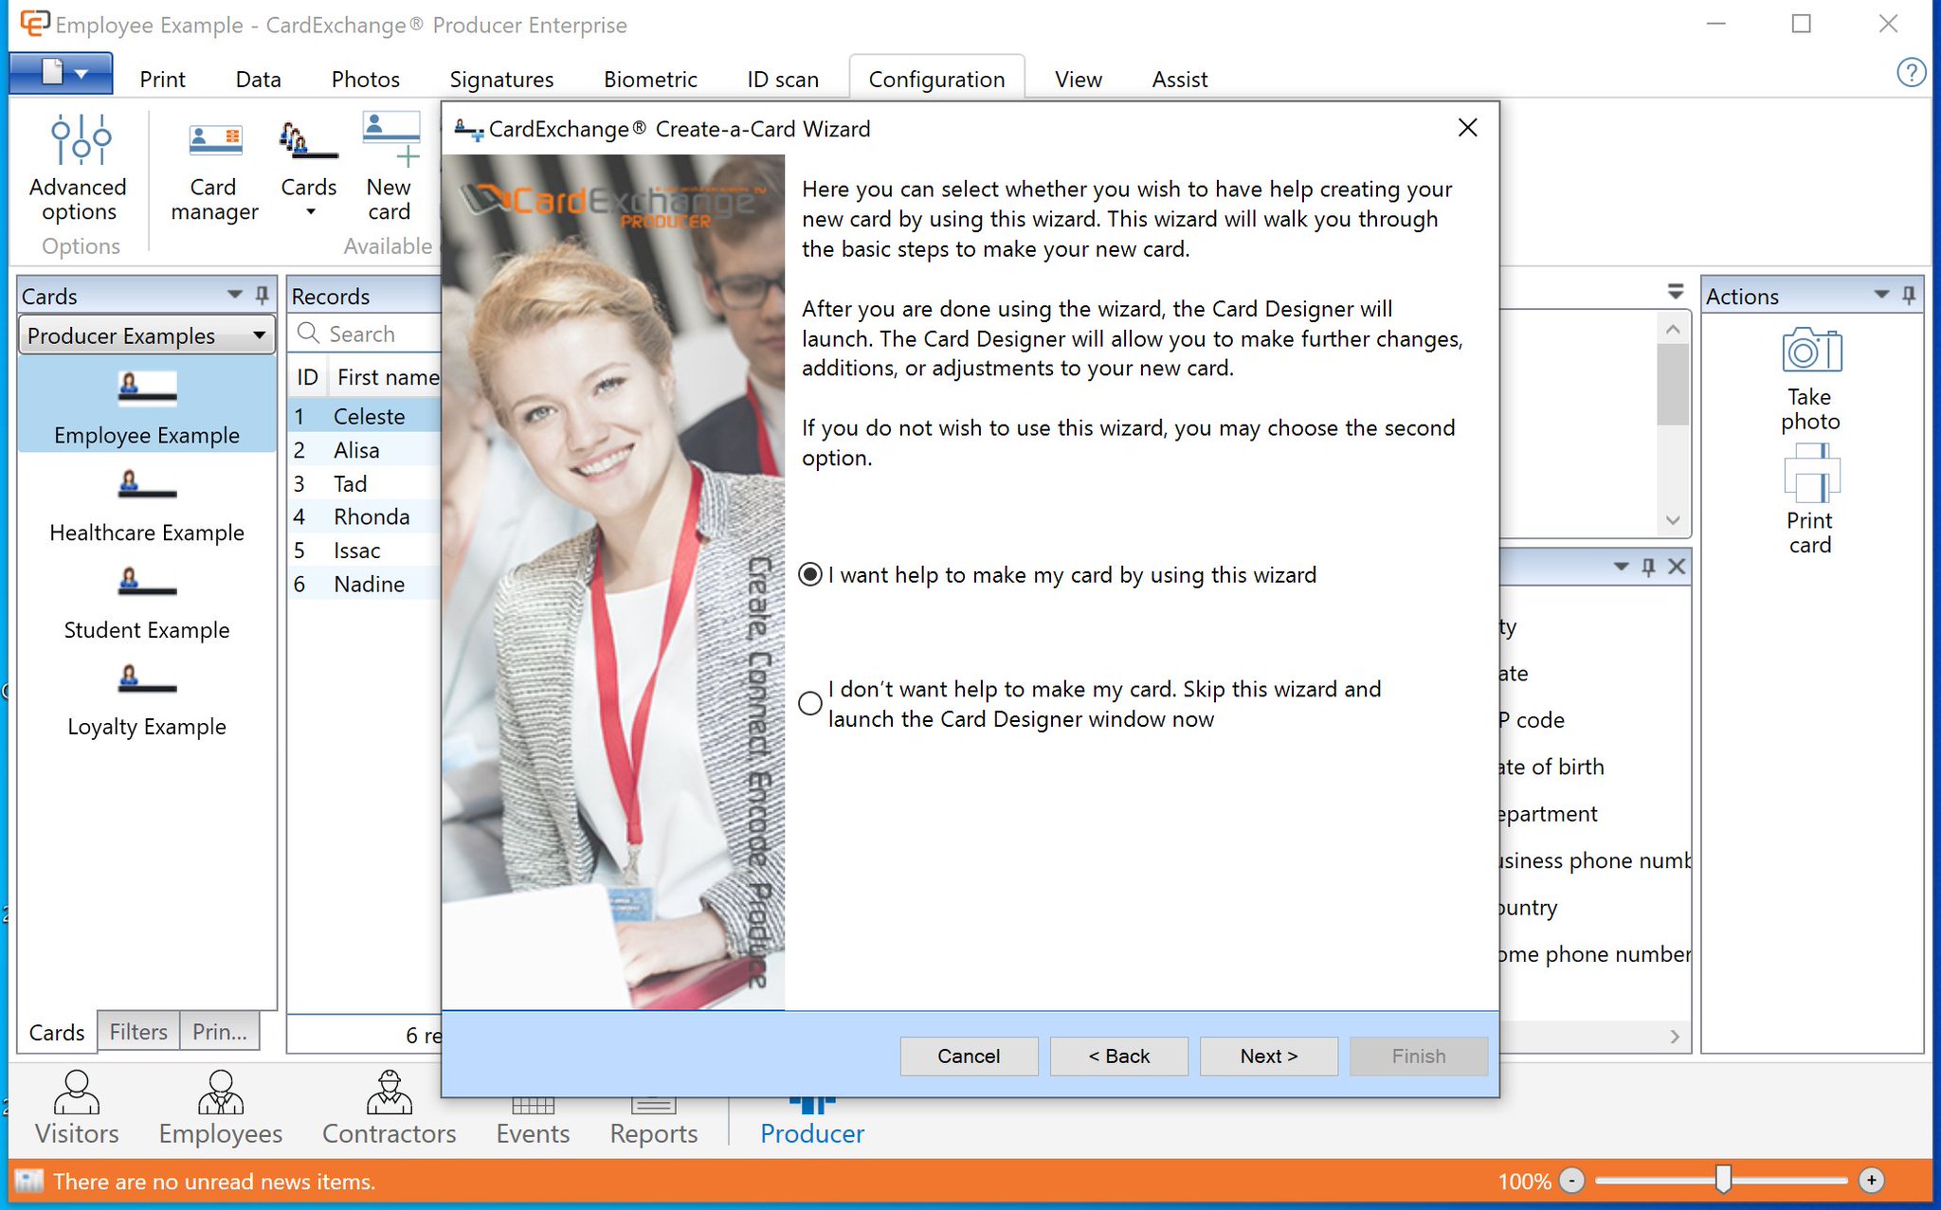The width and height of the screenshot is (1941, 1210).
Task: Click the Print card action
Action: coord(1810,502)
